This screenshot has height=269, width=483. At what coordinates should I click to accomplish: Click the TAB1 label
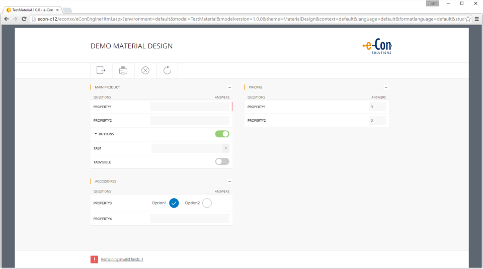(97, 148)
